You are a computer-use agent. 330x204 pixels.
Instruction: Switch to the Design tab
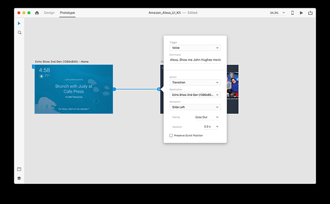click(x=49, y=13)
